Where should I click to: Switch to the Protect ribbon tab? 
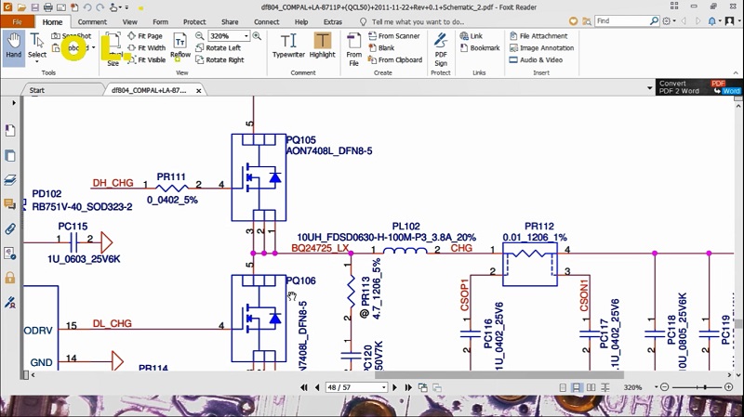coord(194,21)
